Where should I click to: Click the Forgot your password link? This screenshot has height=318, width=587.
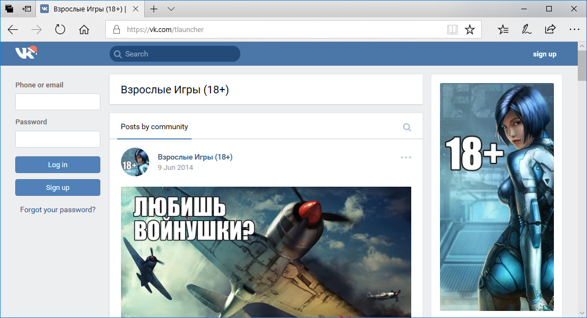(x=58, y=209)
